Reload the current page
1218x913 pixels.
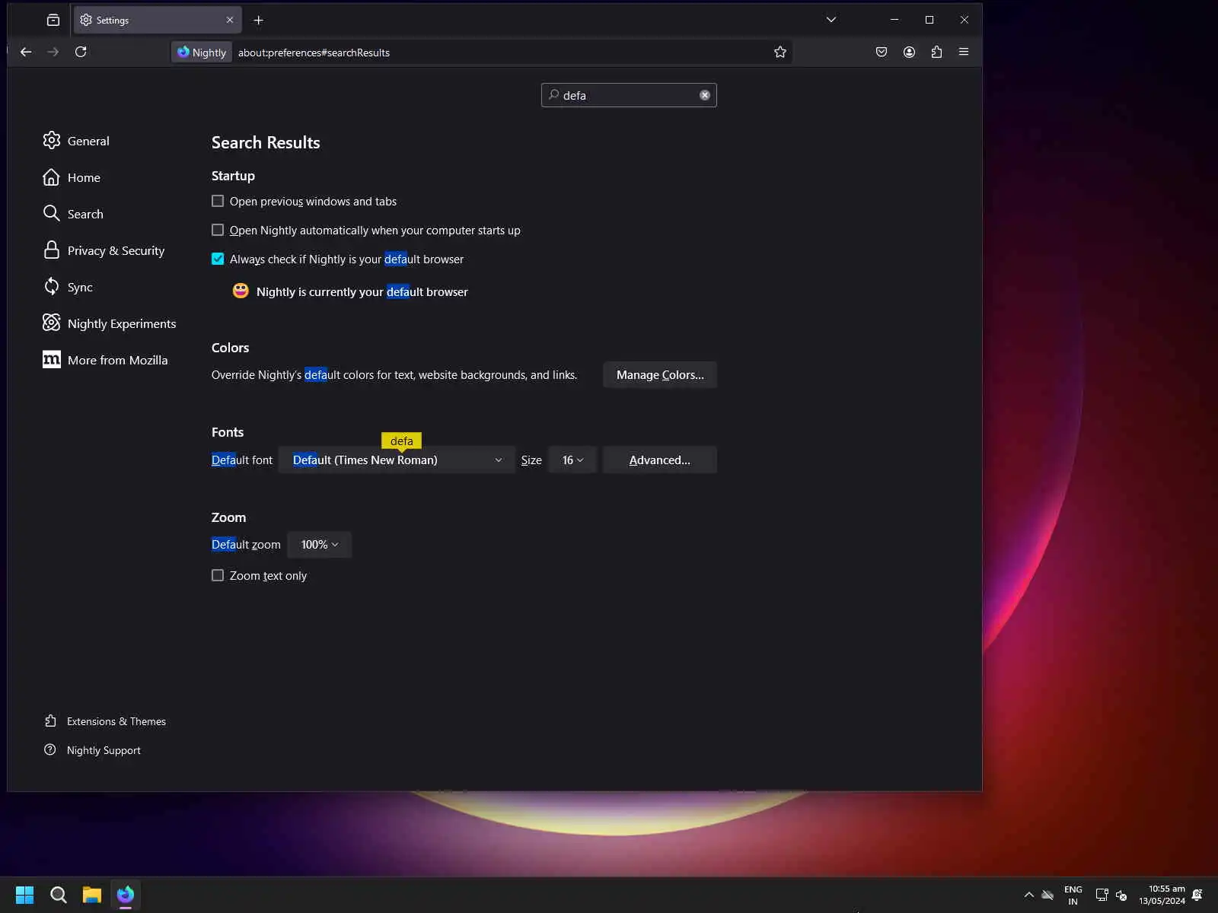pyautogui.click(x=81, y=52)
